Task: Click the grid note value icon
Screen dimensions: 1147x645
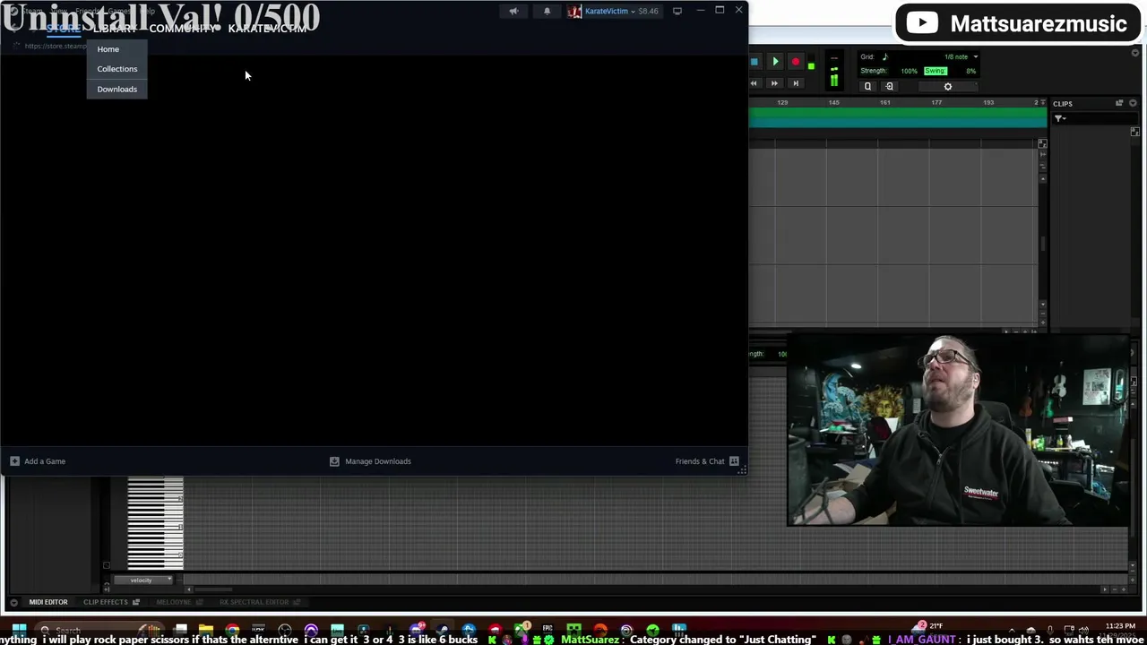Action: (885, 56)
